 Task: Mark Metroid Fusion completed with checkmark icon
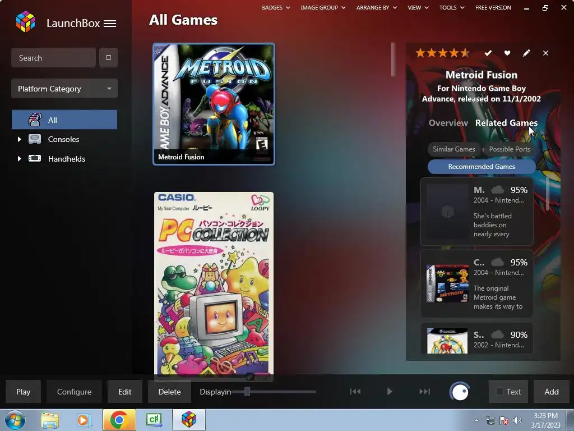point(488,53)
